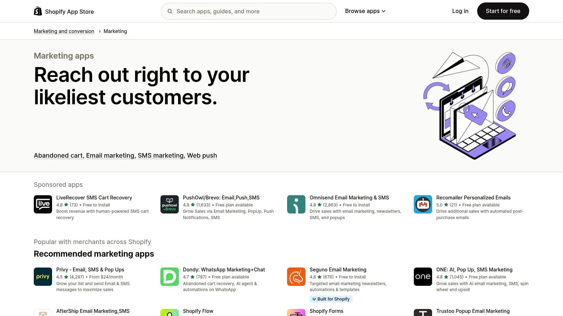Viewport: 563px width, 316px height.
Task: Click the search magnifier icon
Action: point(170,11)
